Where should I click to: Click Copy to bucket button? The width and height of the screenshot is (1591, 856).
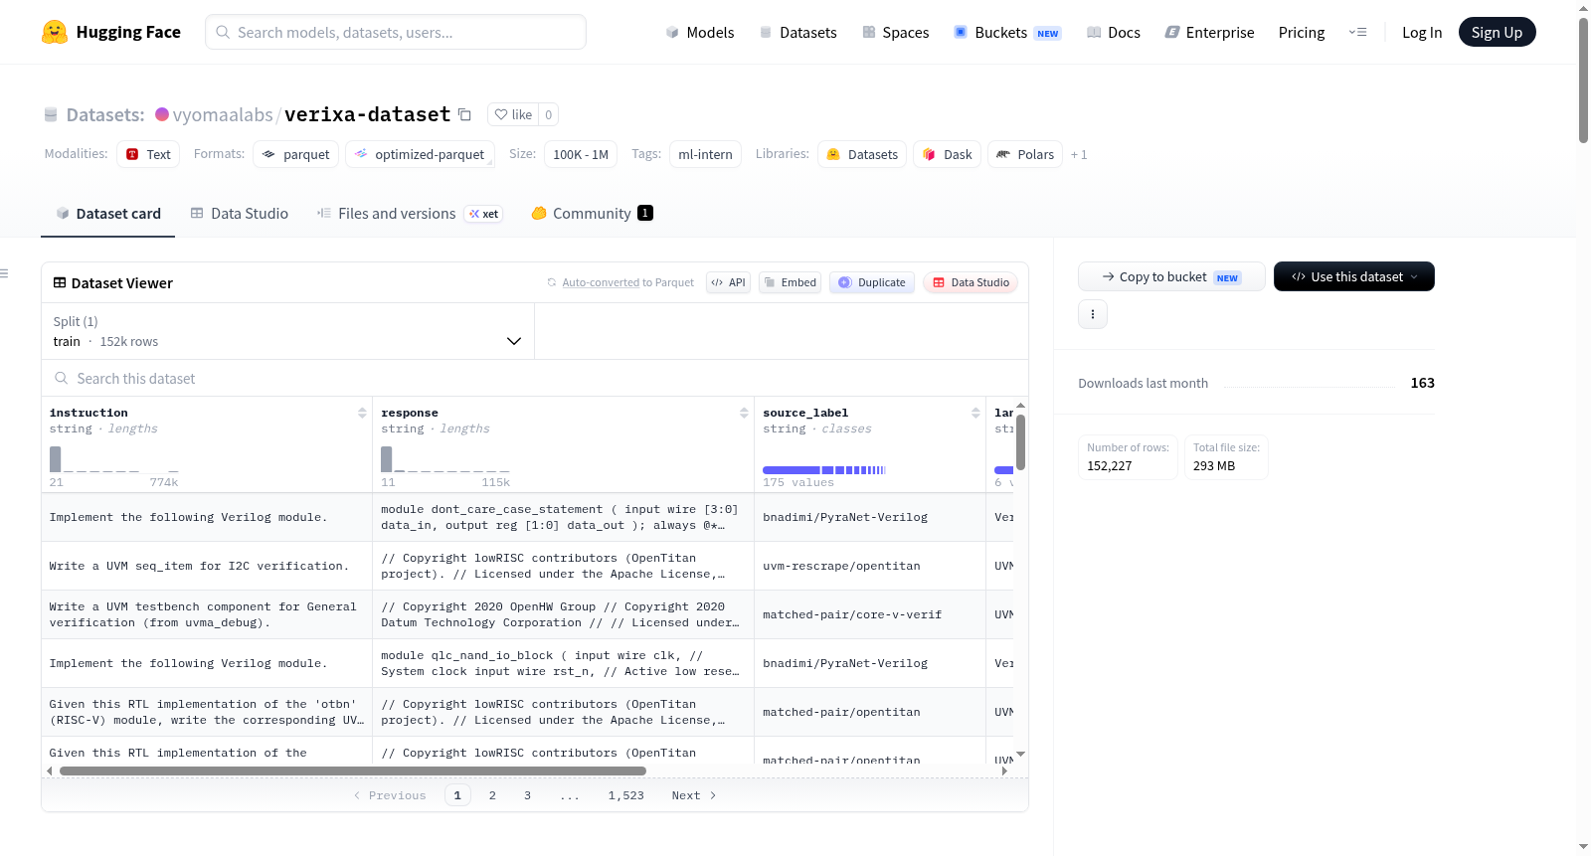tap(1171, 276)
